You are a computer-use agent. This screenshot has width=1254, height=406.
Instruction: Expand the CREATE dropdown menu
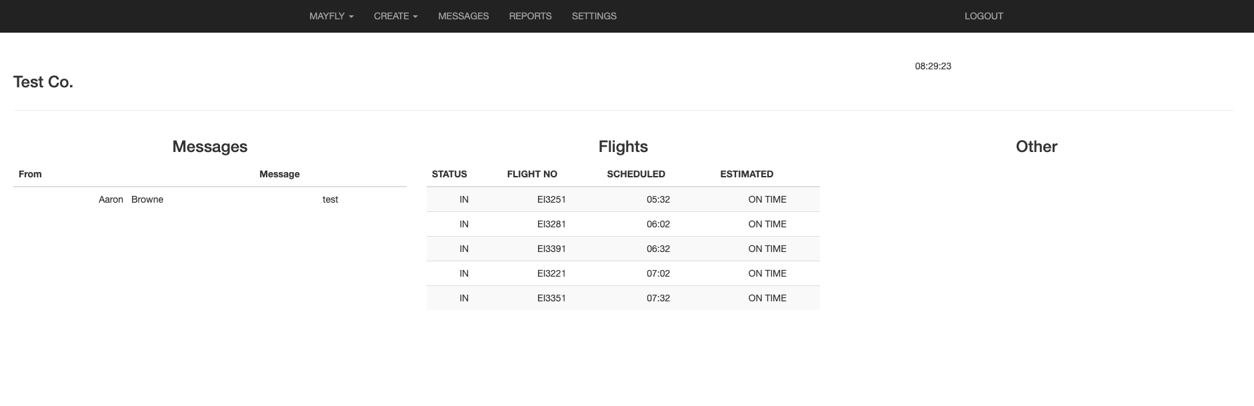pyautogui.click(x=395, y=16)
